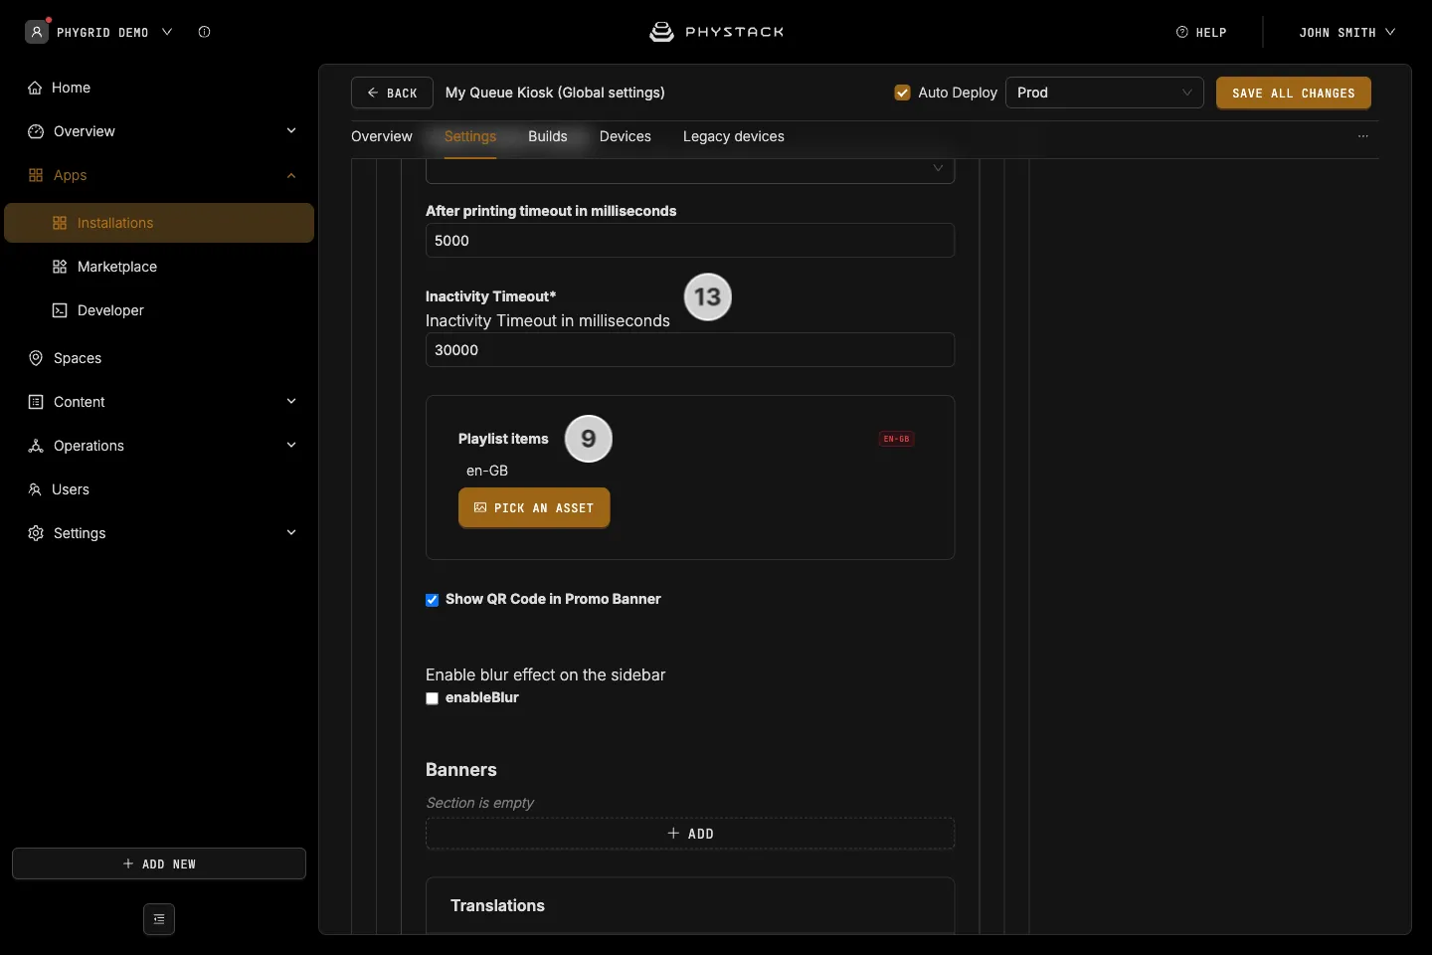
Task: Click the Phystack logo in header
Action: [x=716, y=32]
